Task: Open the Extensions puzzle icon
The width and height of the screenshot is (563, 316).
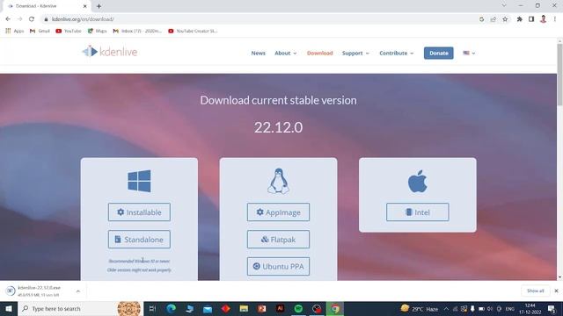Action: coord(520,19)
